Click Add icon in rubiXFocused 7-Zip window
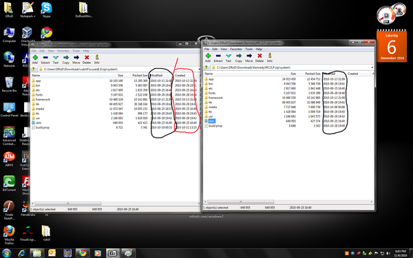The height and width of the screenshot is (258, 413). [35, 58]
